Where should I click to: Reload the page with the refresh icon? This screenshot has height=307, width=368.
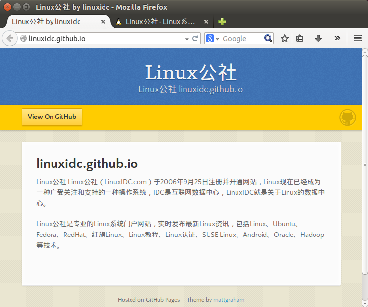[x=195, y=38]
